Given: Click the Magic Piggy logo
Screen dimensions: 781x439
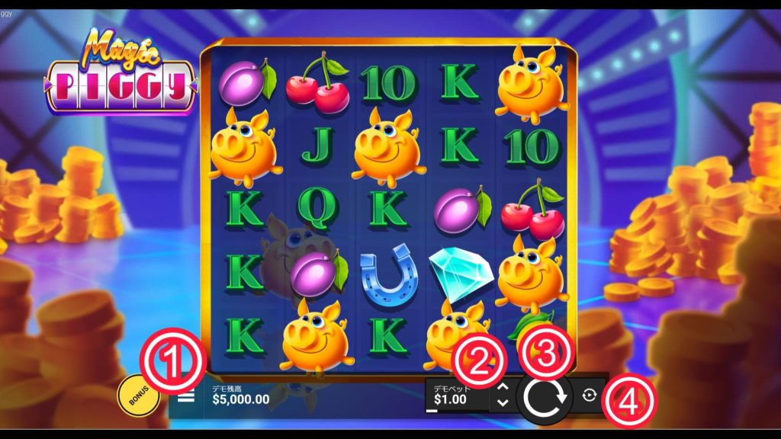Looking at the screenshot, I should tap(121, 71).
